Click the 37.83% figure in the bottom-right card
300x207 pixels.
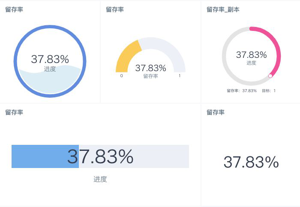click(x=251, y=162)
